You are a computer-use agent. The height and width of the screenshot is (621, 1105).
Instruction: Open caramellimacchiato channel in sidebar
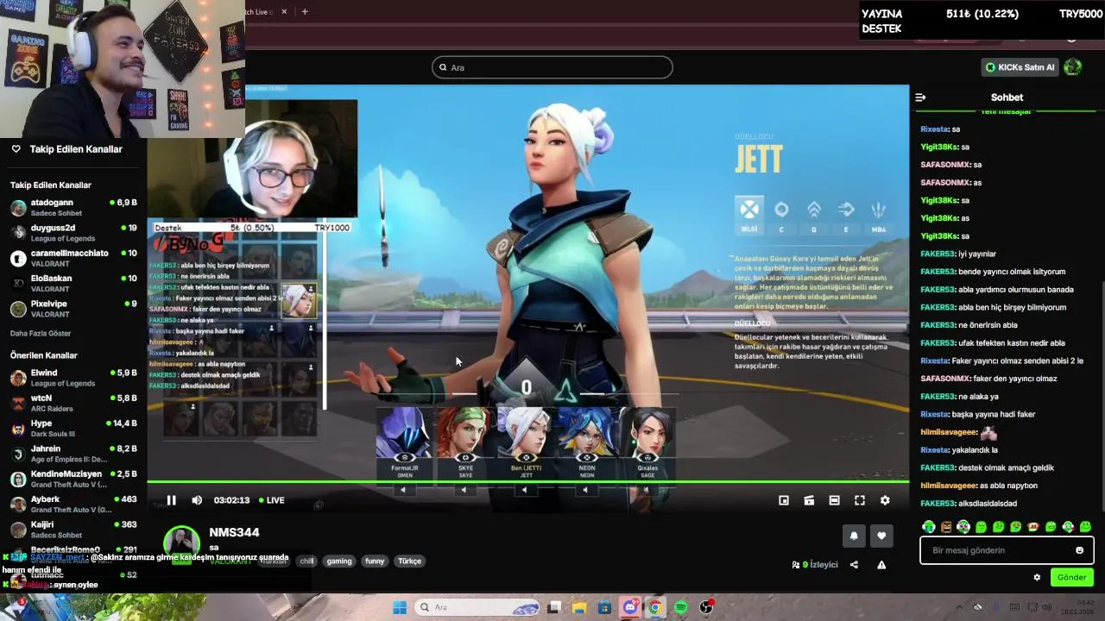73,258
